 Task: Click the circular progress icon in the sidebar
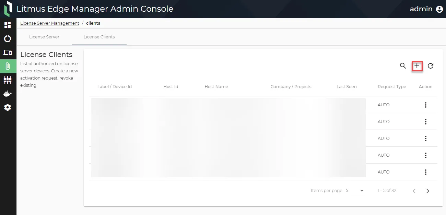coord(8,39)
